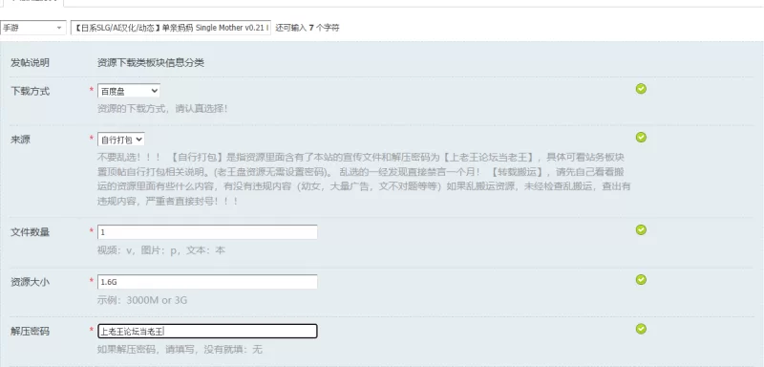The height and width of the screenshot is (367, 764).
Task: Click the 文件数量 input field
Action: pyautogui.click(x=207, y=232)
